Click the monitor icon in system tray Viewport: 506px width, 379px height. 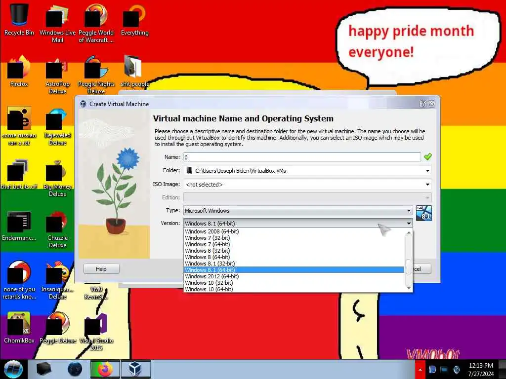tap(444, 370)
